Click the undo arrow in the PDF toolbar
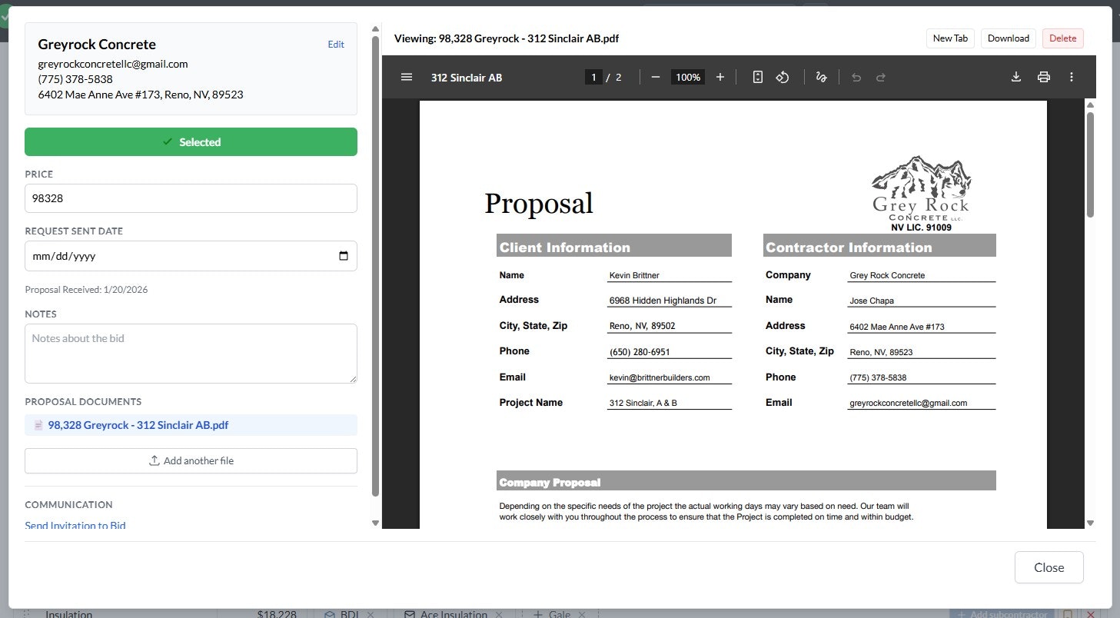 (x=856, y=77)
